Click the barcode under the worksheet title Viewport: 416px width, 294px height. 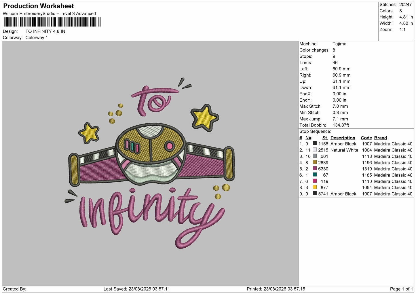[x=52, y=22]
